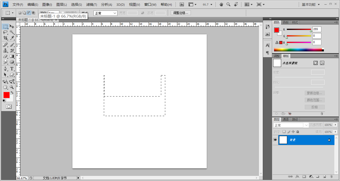Viewport: 340px width, 181px height.
Task: Add a pixel mask button
Action: (316, 63)
